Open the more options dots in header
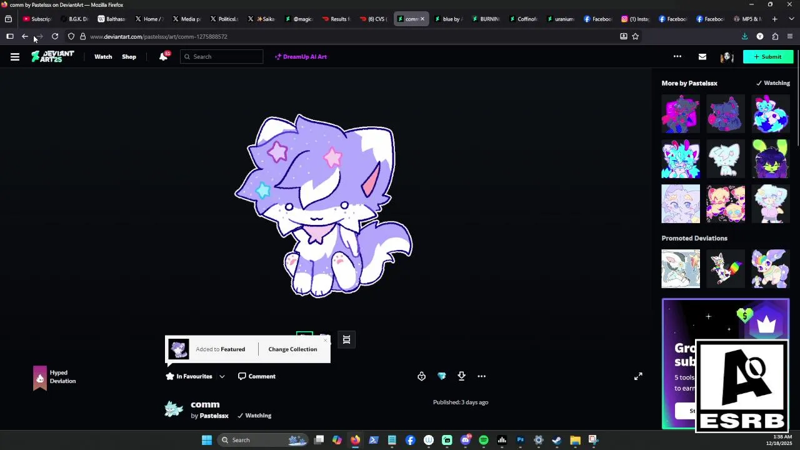This screenshot has width=800, height=450. pos(677,57)
